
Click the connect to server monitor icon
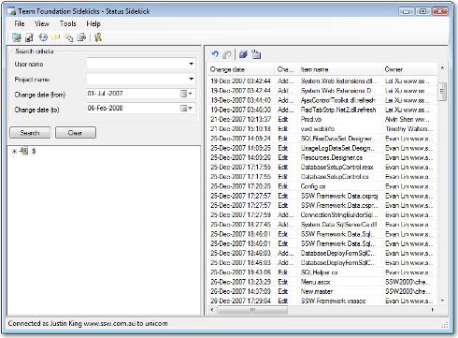(17, 37)
